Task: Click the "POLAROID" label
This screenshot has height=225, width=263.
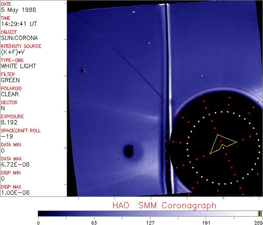Action: pyautogui.click(x=11, y=88)
